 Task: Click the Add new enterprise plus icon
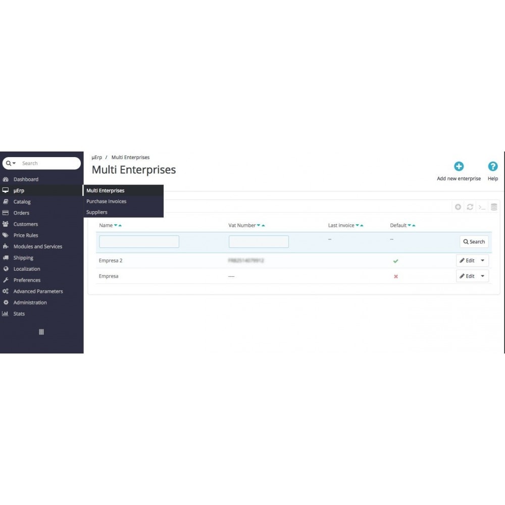459,167
